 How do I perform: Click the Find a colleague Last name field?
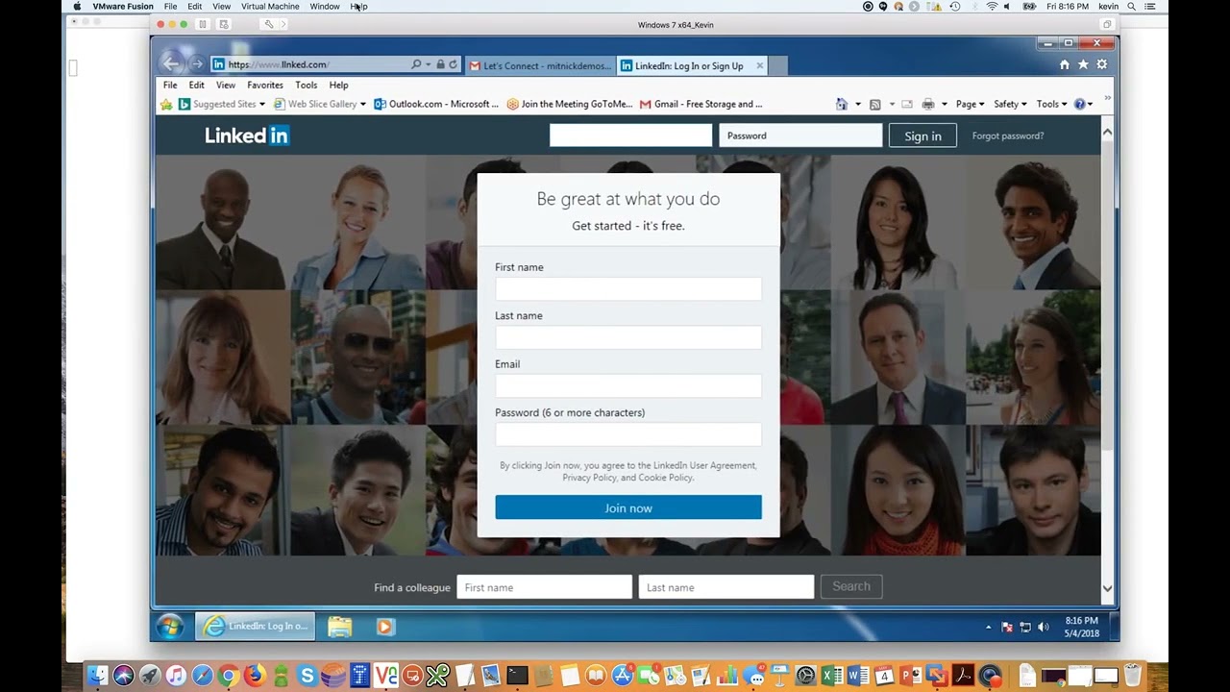coord(726,587)
